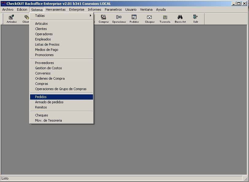This screenshot has width=249, height=182.
Task: Open the Informes menu
Action: tap(95, 9)
